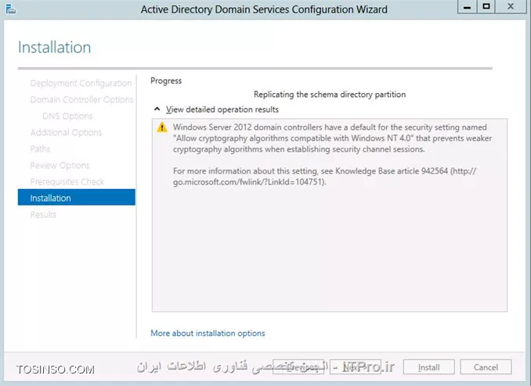Click the Previous button
The height and width of the screenshot is (386, 531).
point(298,367)
